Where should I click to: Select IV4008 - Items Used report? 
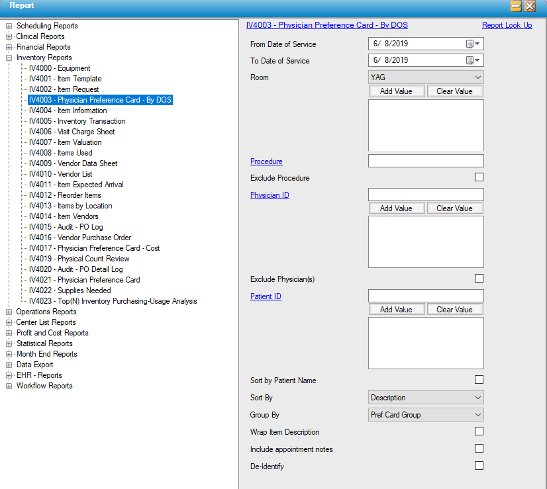60,153
